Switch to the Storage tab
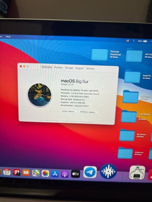 [69, 68]
